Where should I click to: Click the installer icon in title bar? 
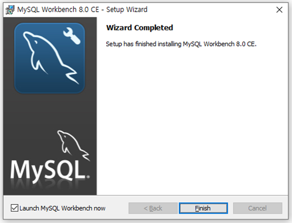(10, 10)
